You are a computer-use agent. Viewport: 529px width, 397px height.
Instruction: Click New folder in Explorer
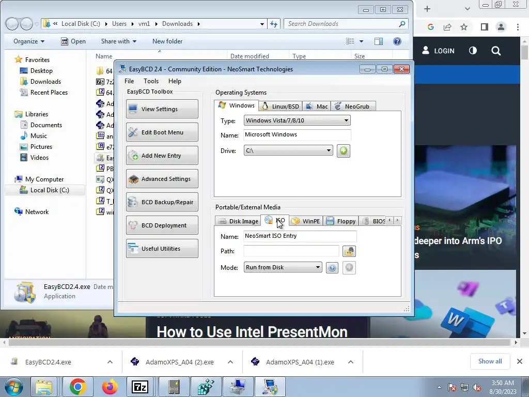(167, 41)
